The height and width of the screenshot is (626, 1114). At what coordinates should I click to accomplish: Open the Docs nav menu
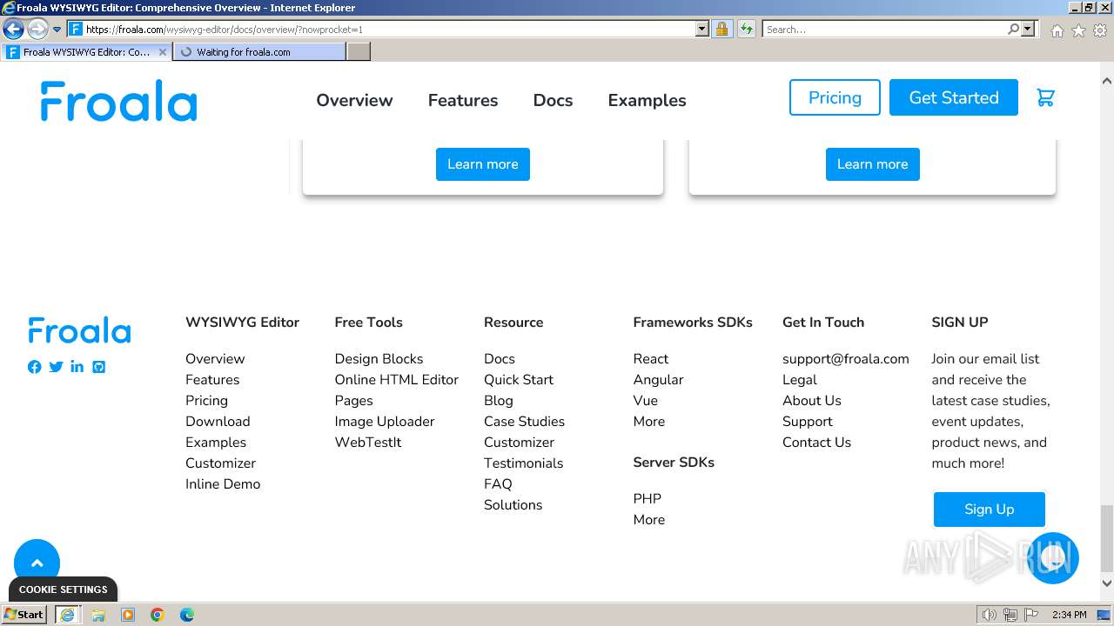coord(553,100)
